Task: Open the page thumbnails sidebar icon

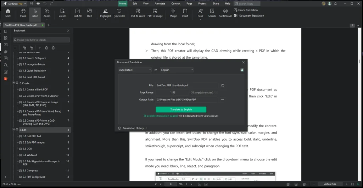Action: coord(6,38)
